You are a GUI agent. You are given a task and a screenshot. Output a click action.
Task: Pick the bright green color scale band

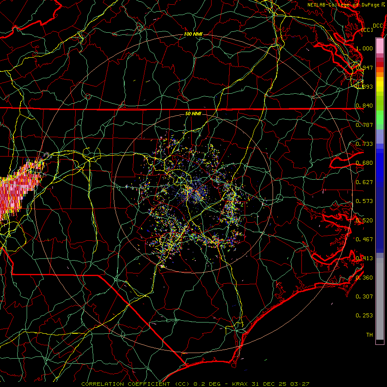tap(380, 118)
